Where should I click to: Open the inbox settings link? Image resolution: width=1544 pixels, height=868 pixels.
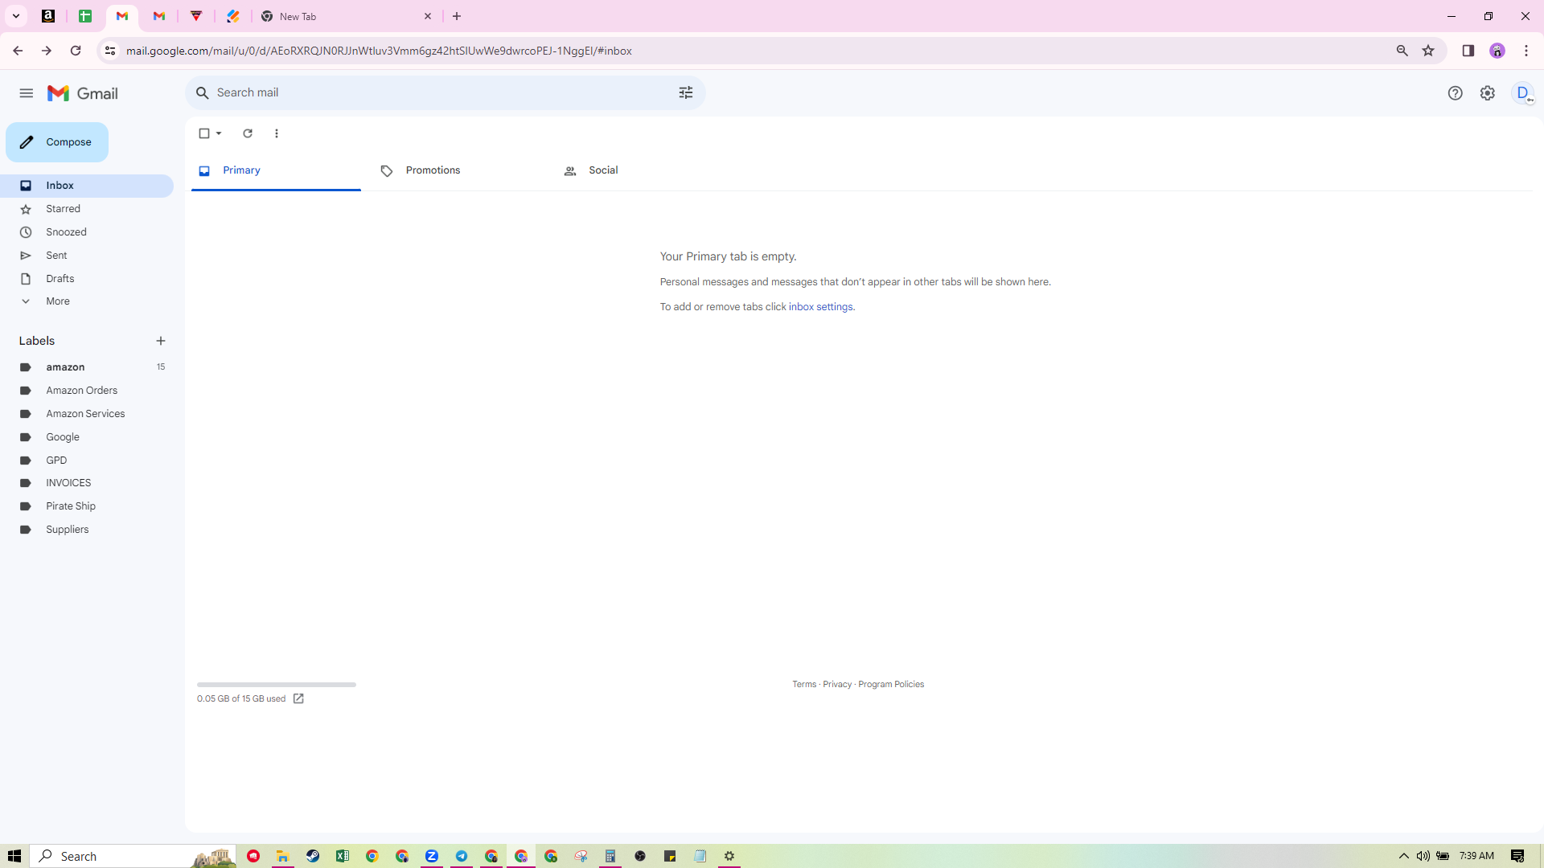coord(820,307)
